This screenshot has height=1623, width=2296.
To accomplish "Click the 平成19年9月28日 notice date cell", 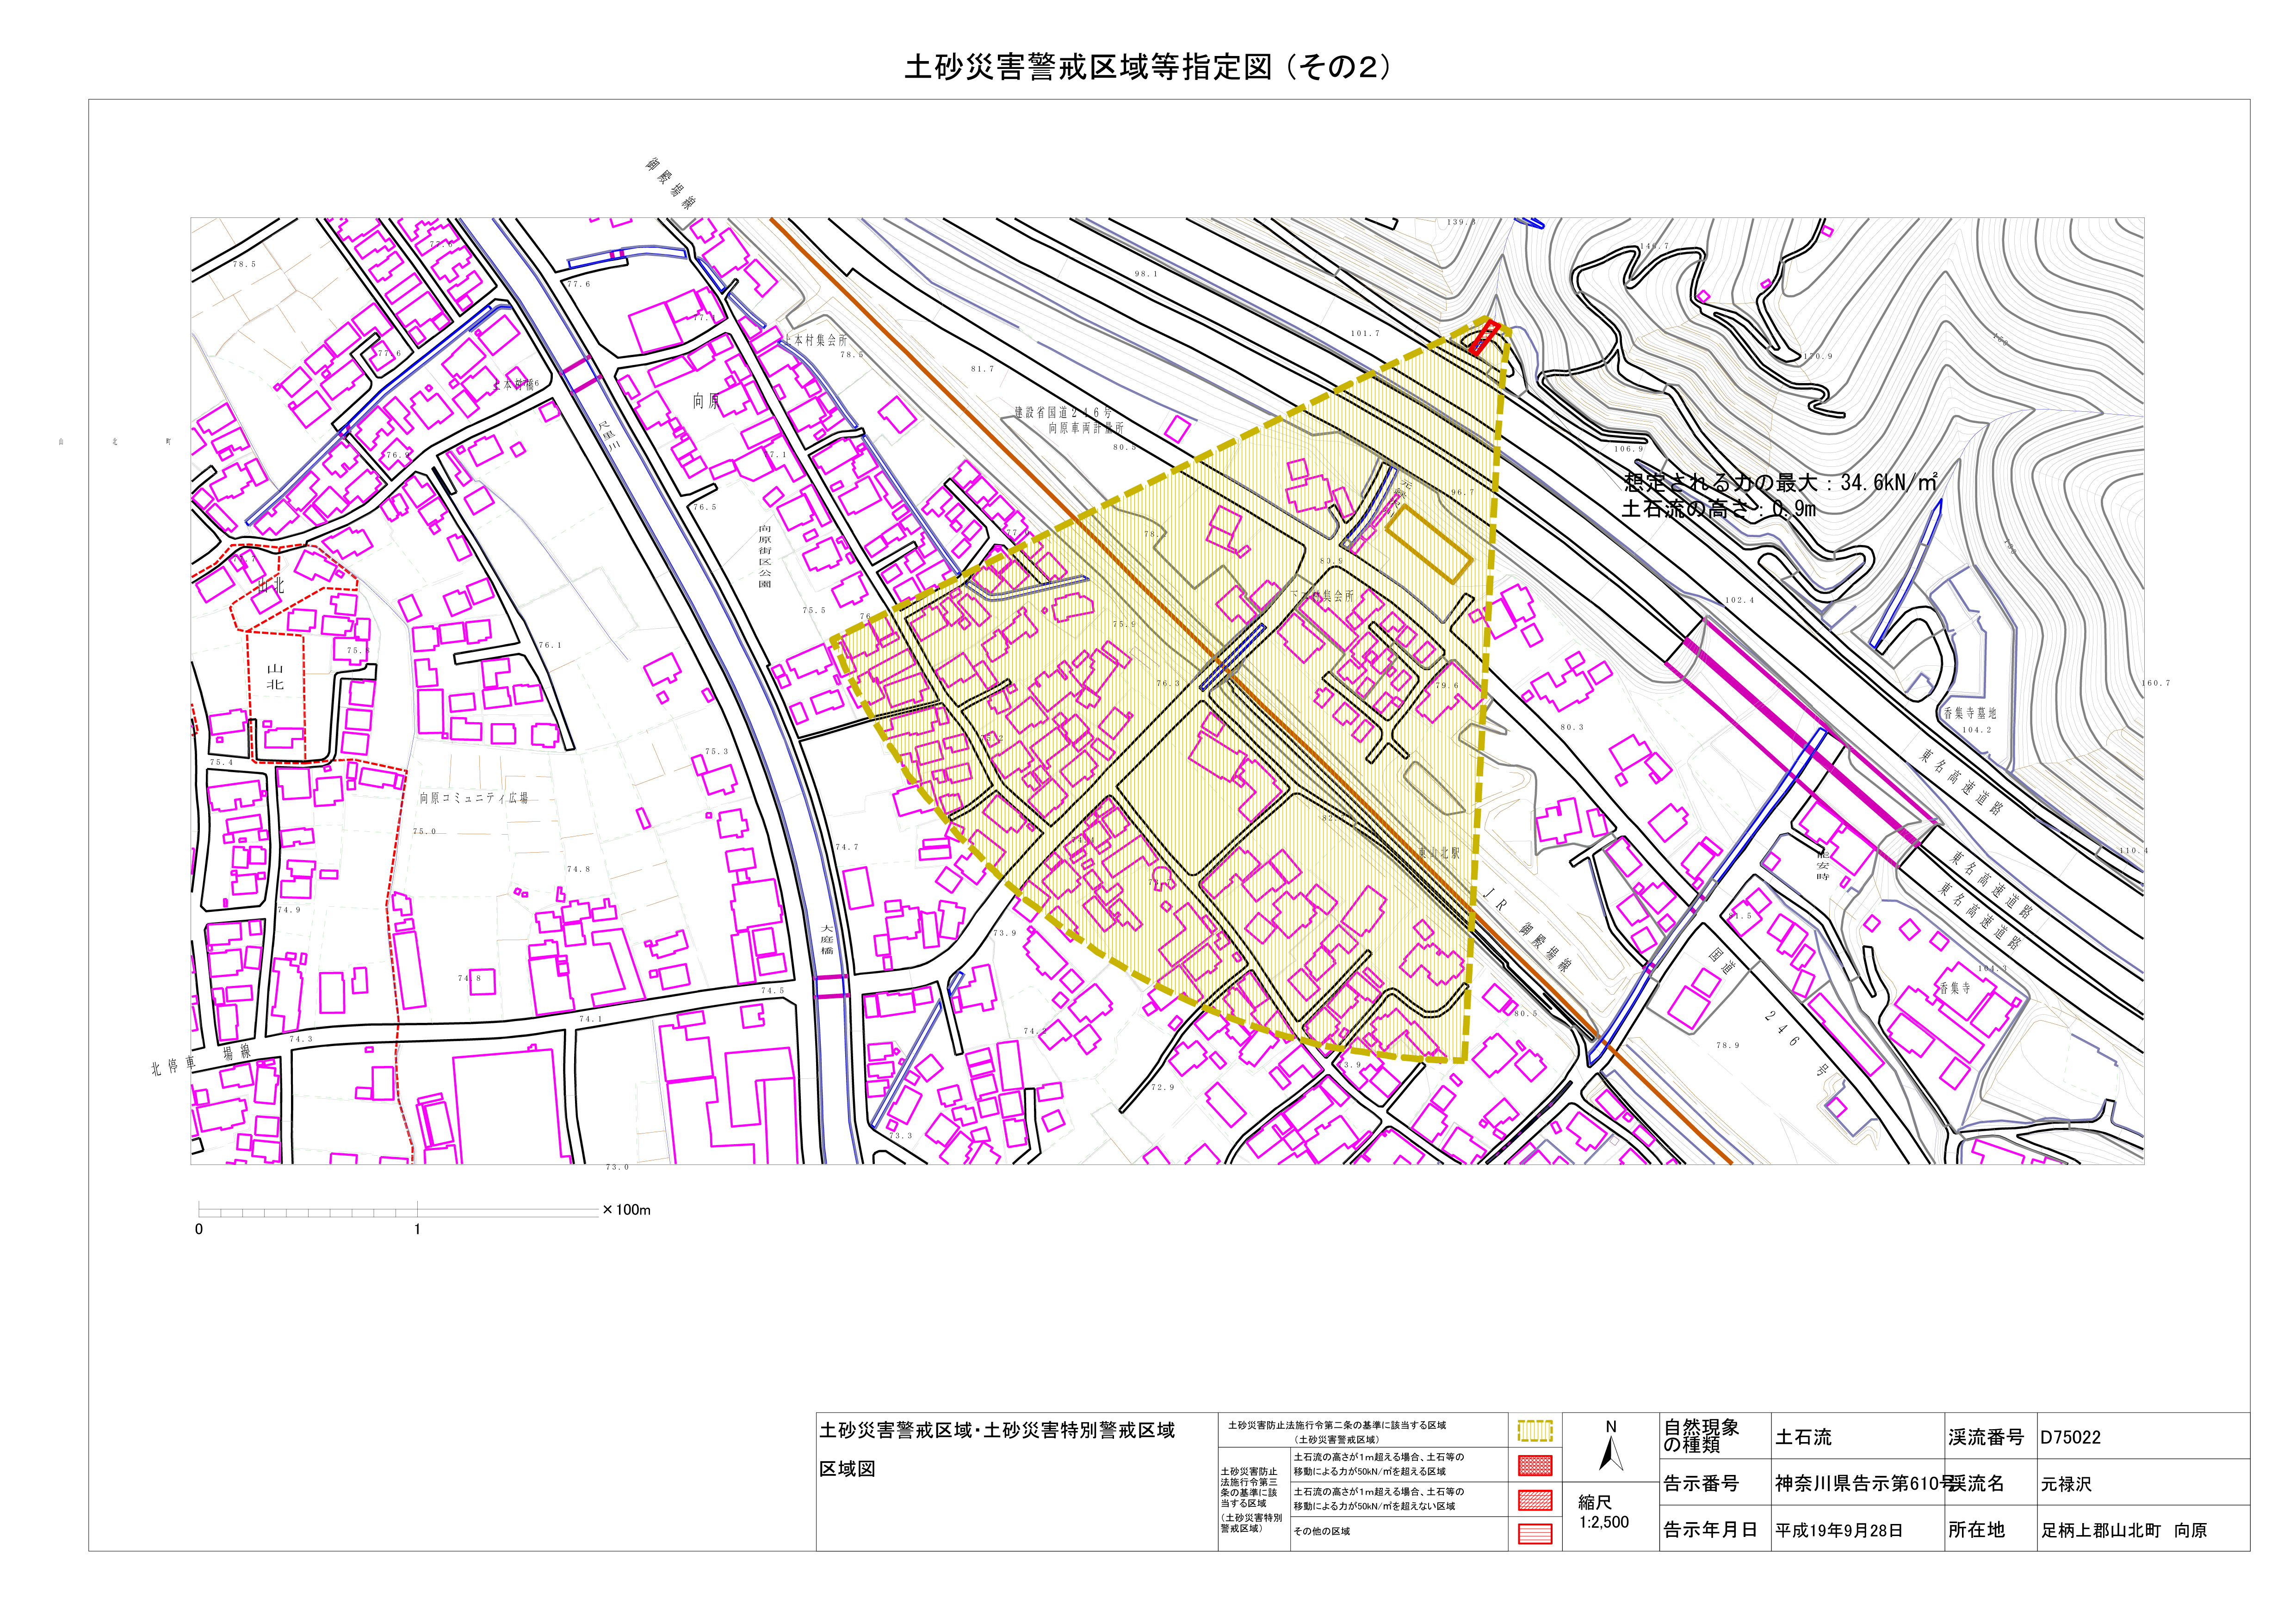I will tap(1838, 1530).
